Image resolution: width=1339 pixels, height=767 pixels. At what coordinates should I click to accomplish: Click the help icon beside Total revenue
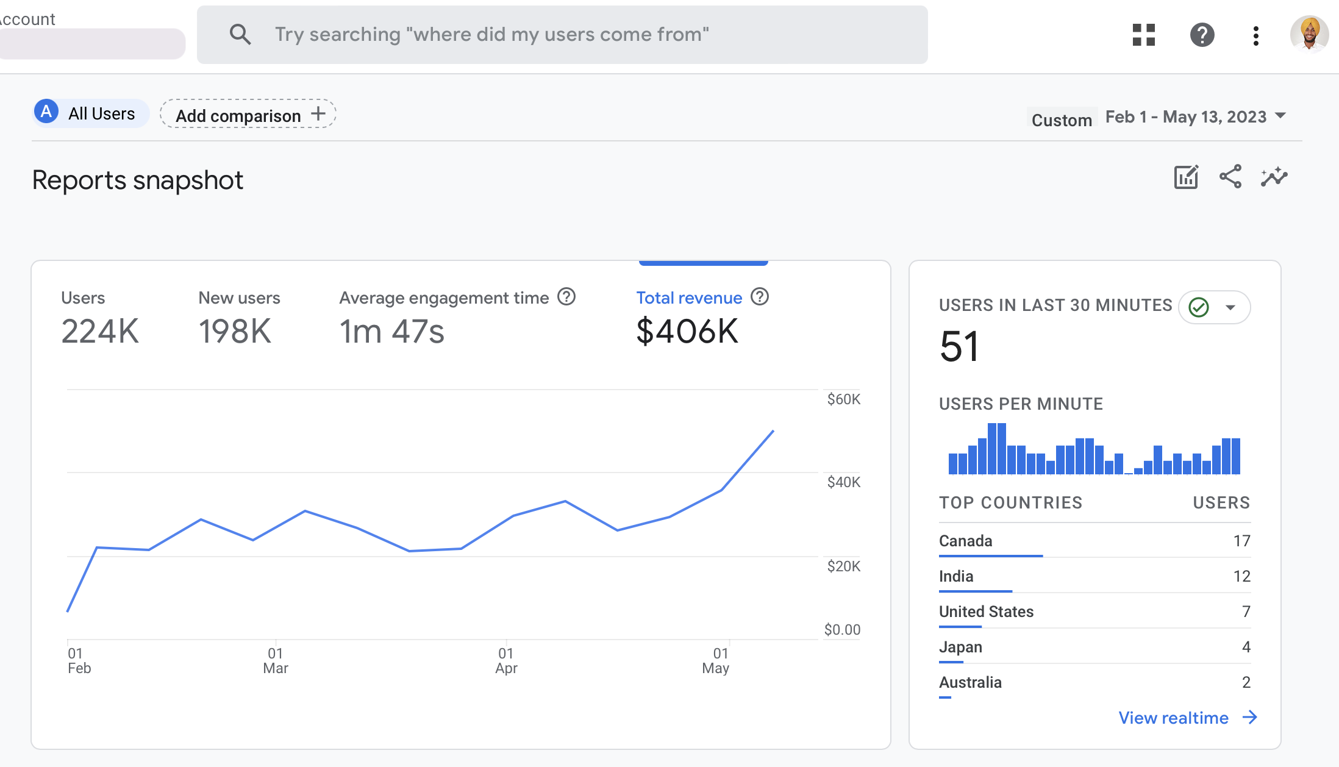(x=760, y=297)
